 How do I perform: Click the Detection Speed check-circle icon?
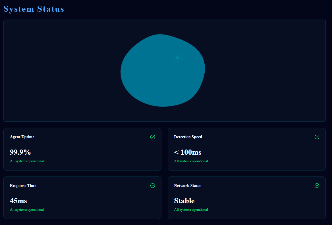(317, 137)
